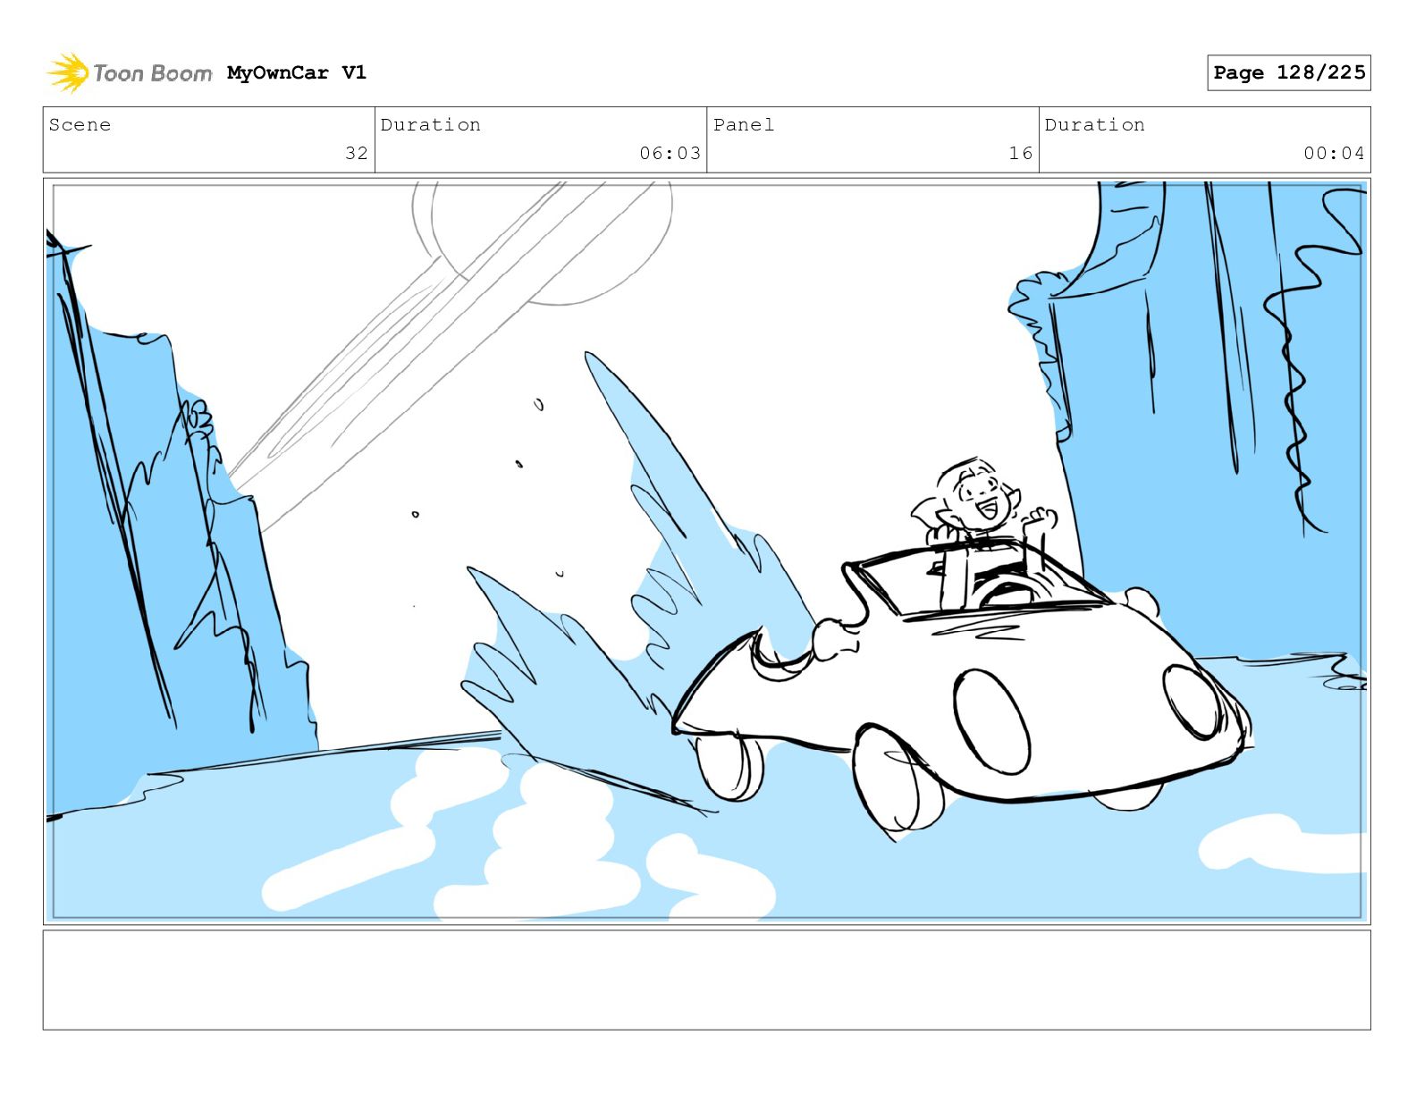Click the Toon Boom logo icon
The image size is (1416, 1094).
(67, 72)
